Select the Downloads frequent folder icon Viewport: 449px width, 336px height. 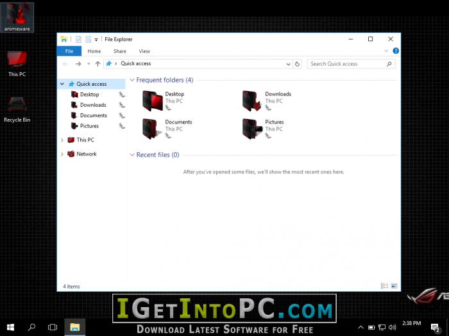coord(252,100)
